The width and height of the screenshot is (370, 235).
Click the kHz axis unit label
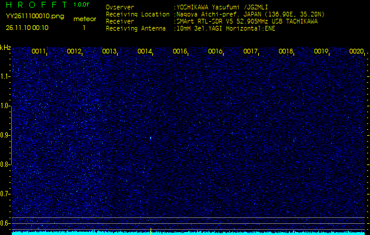5,48
